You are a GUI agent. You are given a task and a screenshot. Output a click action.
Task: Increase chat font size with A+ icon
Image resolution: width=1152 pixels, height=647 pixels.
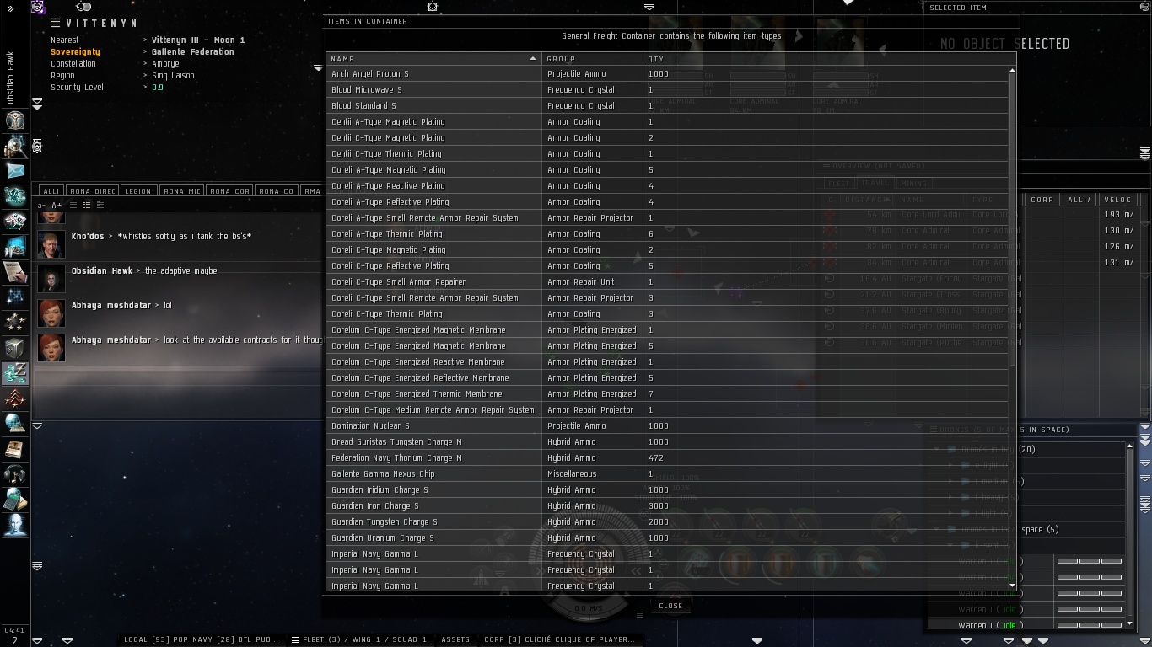(x=57, y=205)
